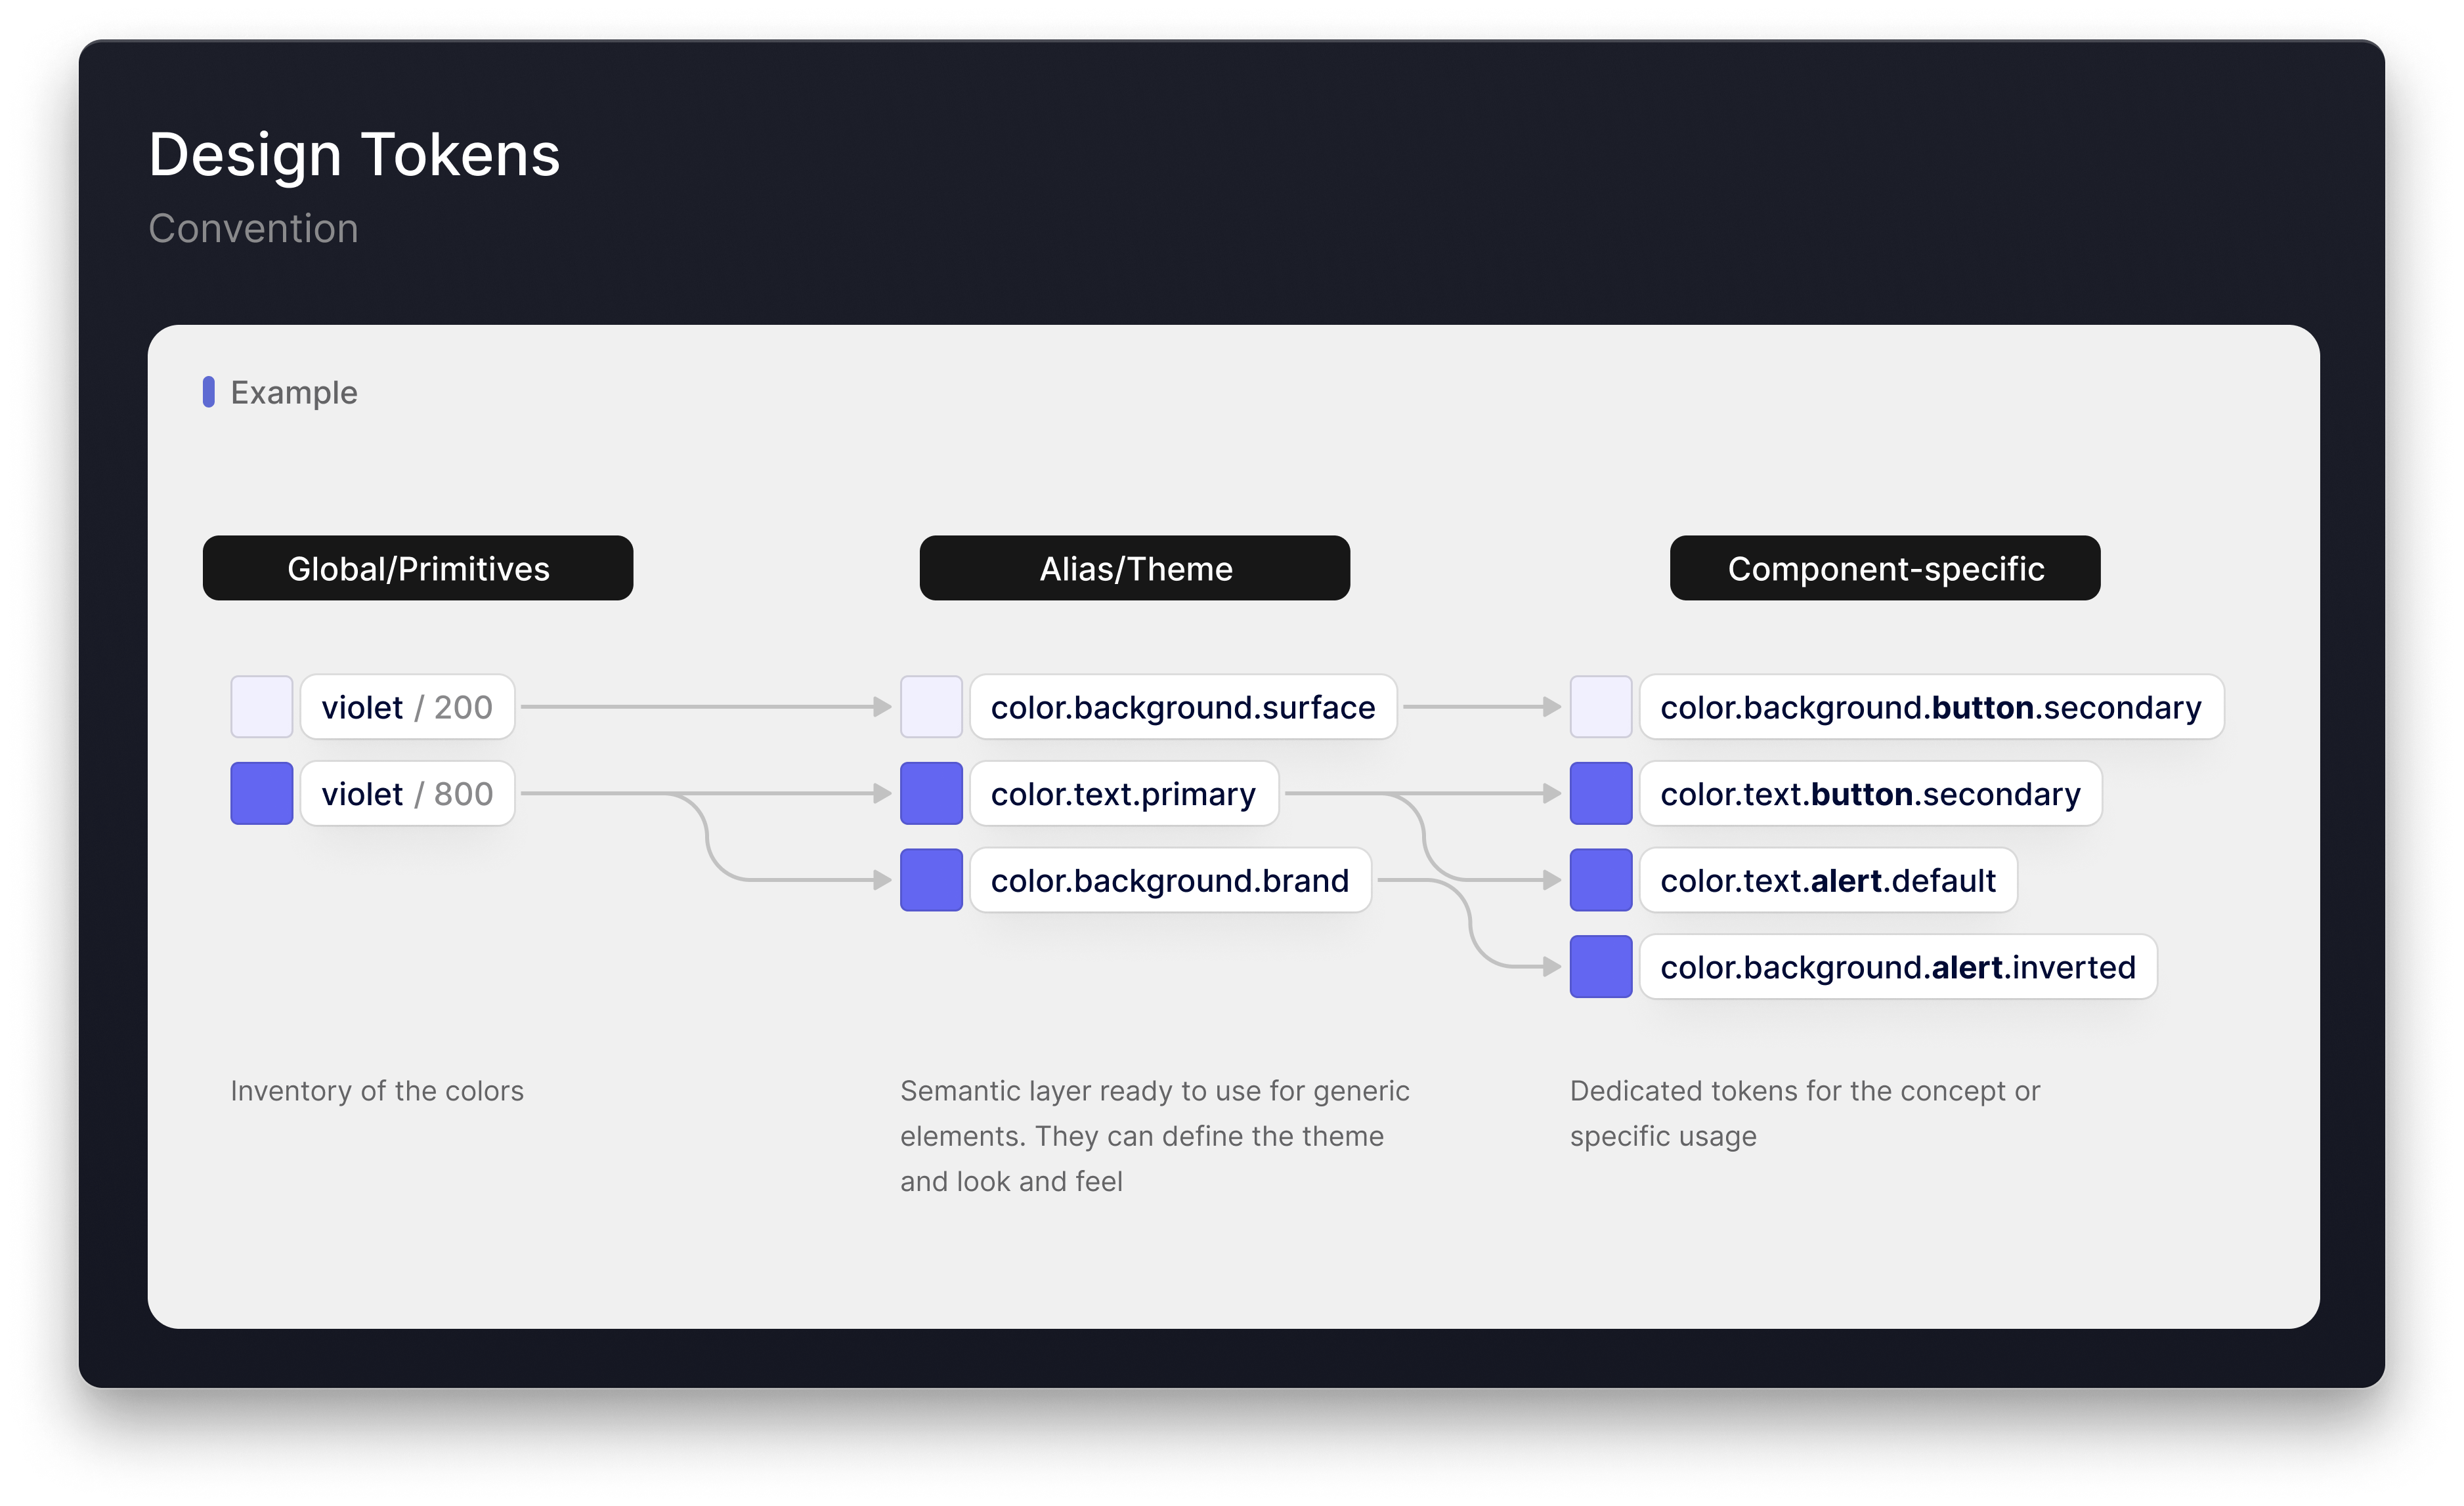Select the color.background.surface swatch square
Screen dimensions: 2464x1506
coord(931,707)
